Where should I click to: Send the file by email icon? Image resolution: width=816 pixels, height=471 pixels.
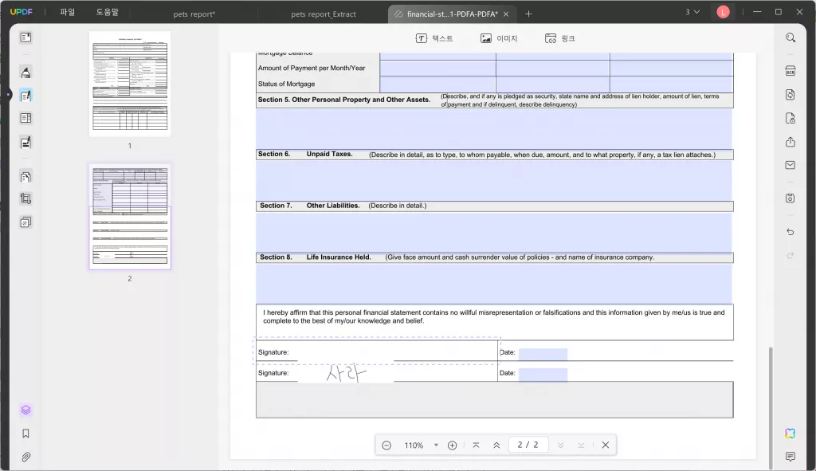[x=790, y=165]
